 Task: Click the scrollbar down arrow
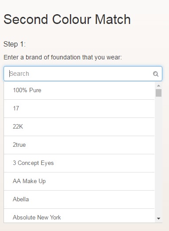158,219
